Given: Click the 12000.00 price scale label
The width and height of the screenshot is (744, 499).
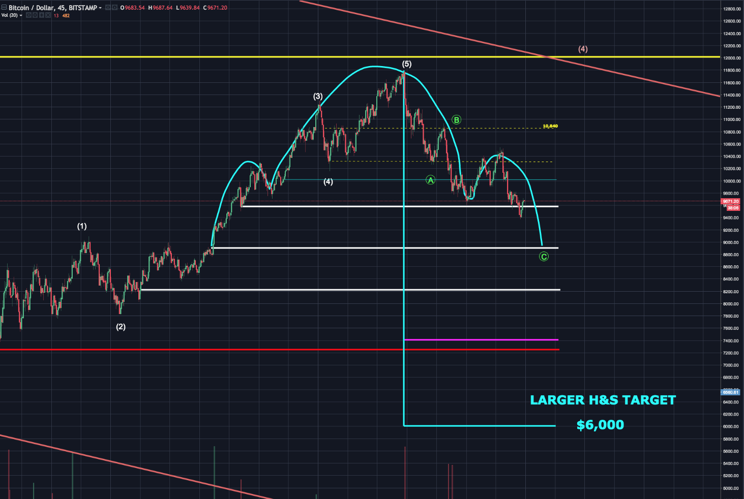Looking at the screenshot, I should click(731, 58).
